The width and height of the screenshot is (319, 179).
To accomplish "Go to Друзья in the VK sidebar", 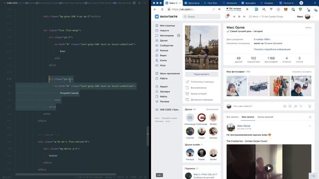I will click(164, 41).
